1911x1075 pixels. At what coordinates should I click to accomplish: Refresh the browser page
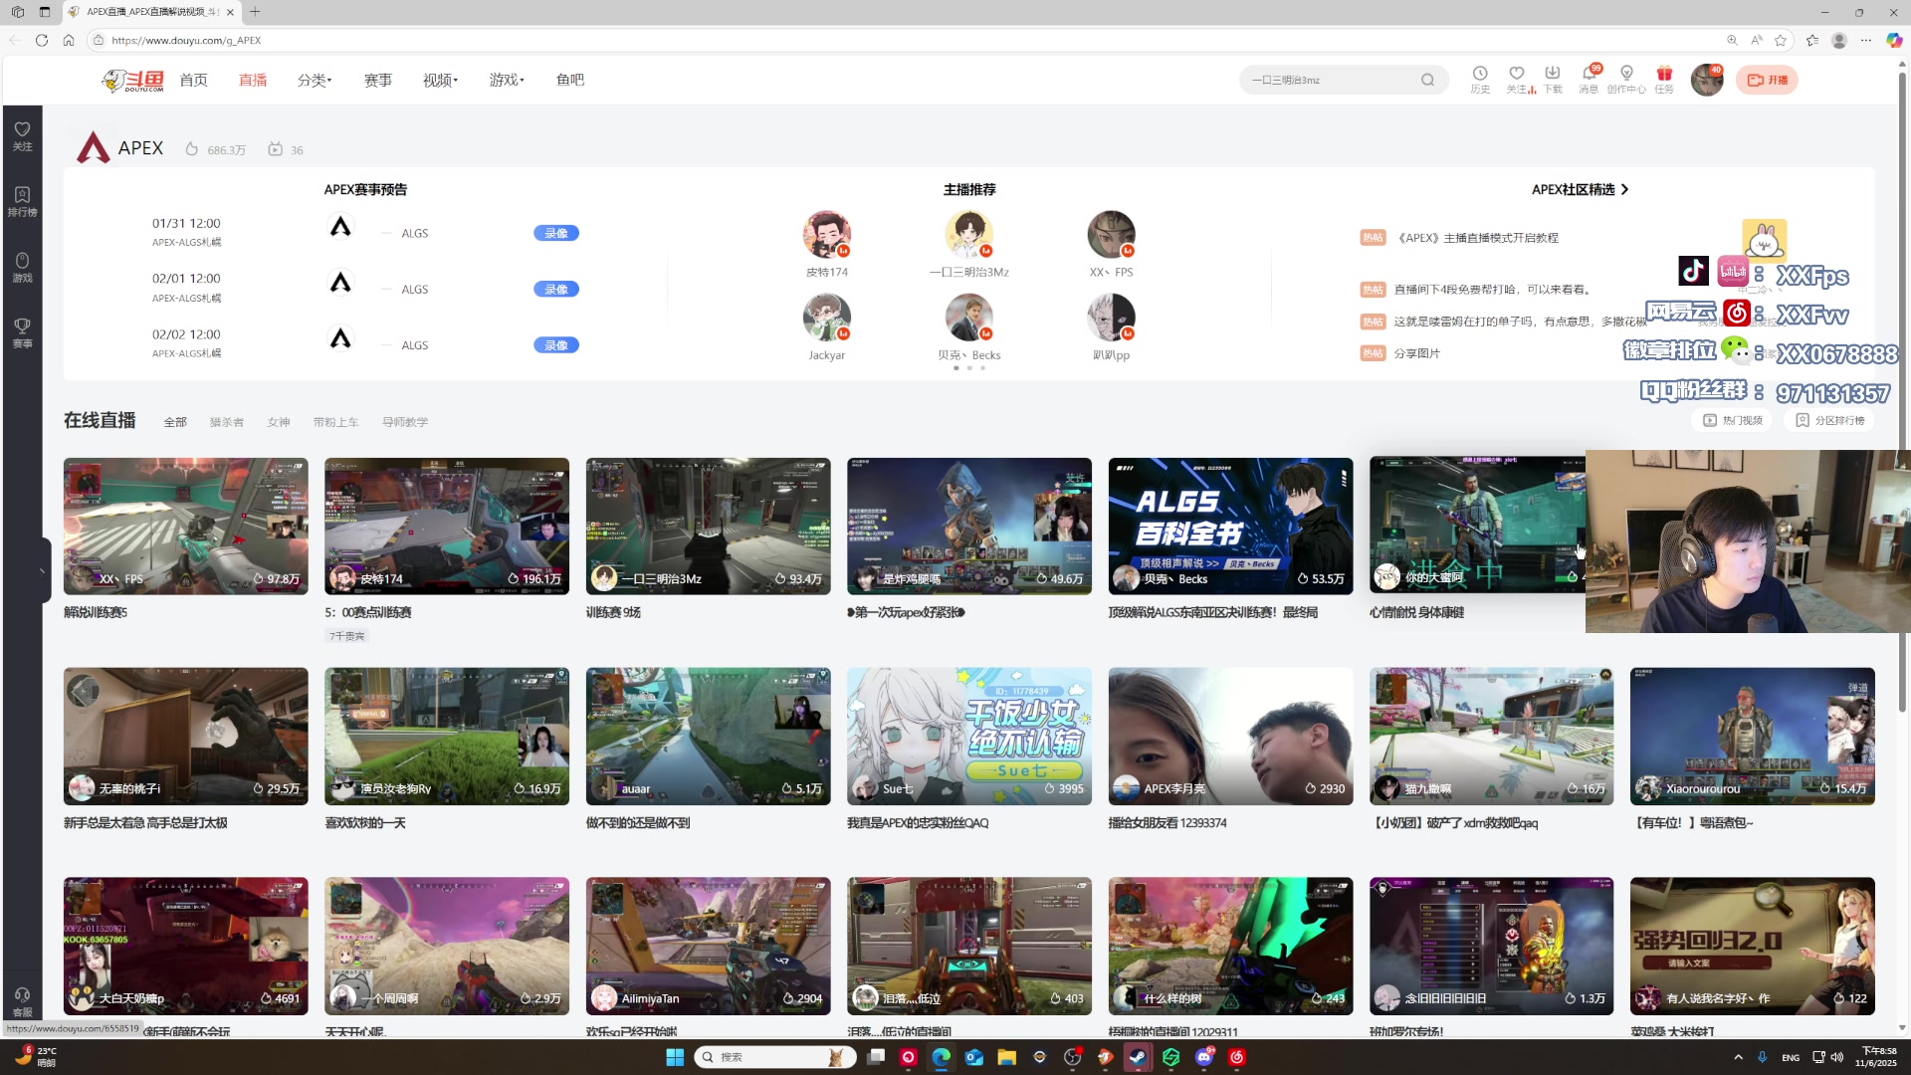point(41,40)
